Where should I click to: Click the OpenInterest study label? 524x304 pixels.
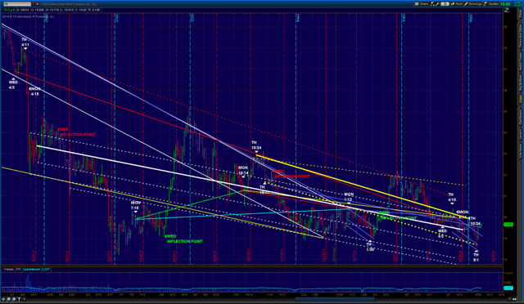tap(31, 270)
